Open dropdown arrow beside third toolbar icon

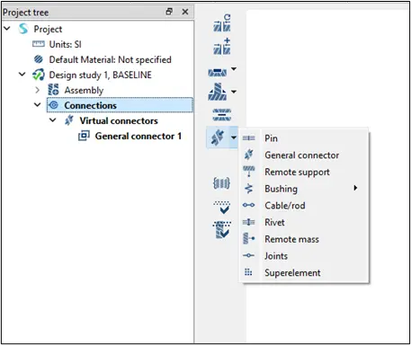234,69
